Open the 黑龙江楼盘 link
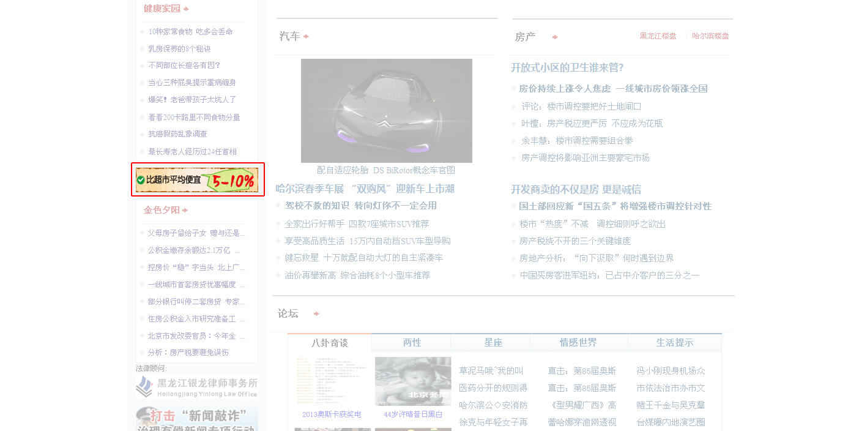The image size is (859, 431). pos(658,36)
